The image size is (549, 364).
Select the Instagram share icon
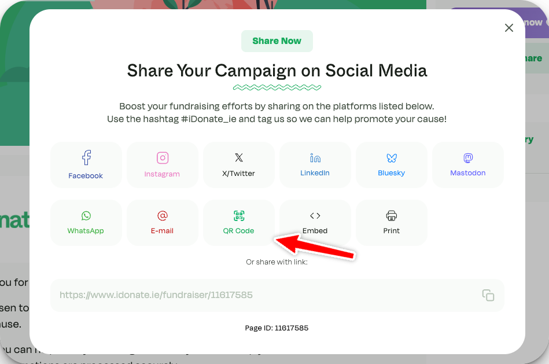pyautogui.click(x=163, y=158)
